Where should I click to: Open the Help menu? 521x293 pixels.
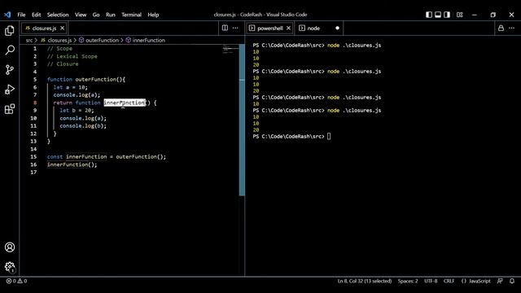153,15
